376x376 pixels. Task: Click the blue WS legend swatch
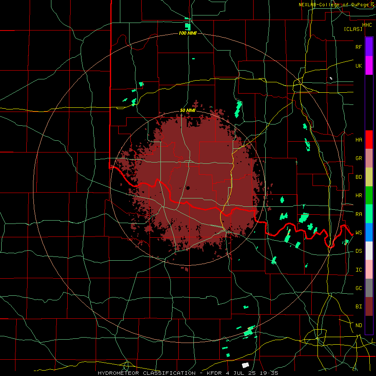(x=369, y=232)
